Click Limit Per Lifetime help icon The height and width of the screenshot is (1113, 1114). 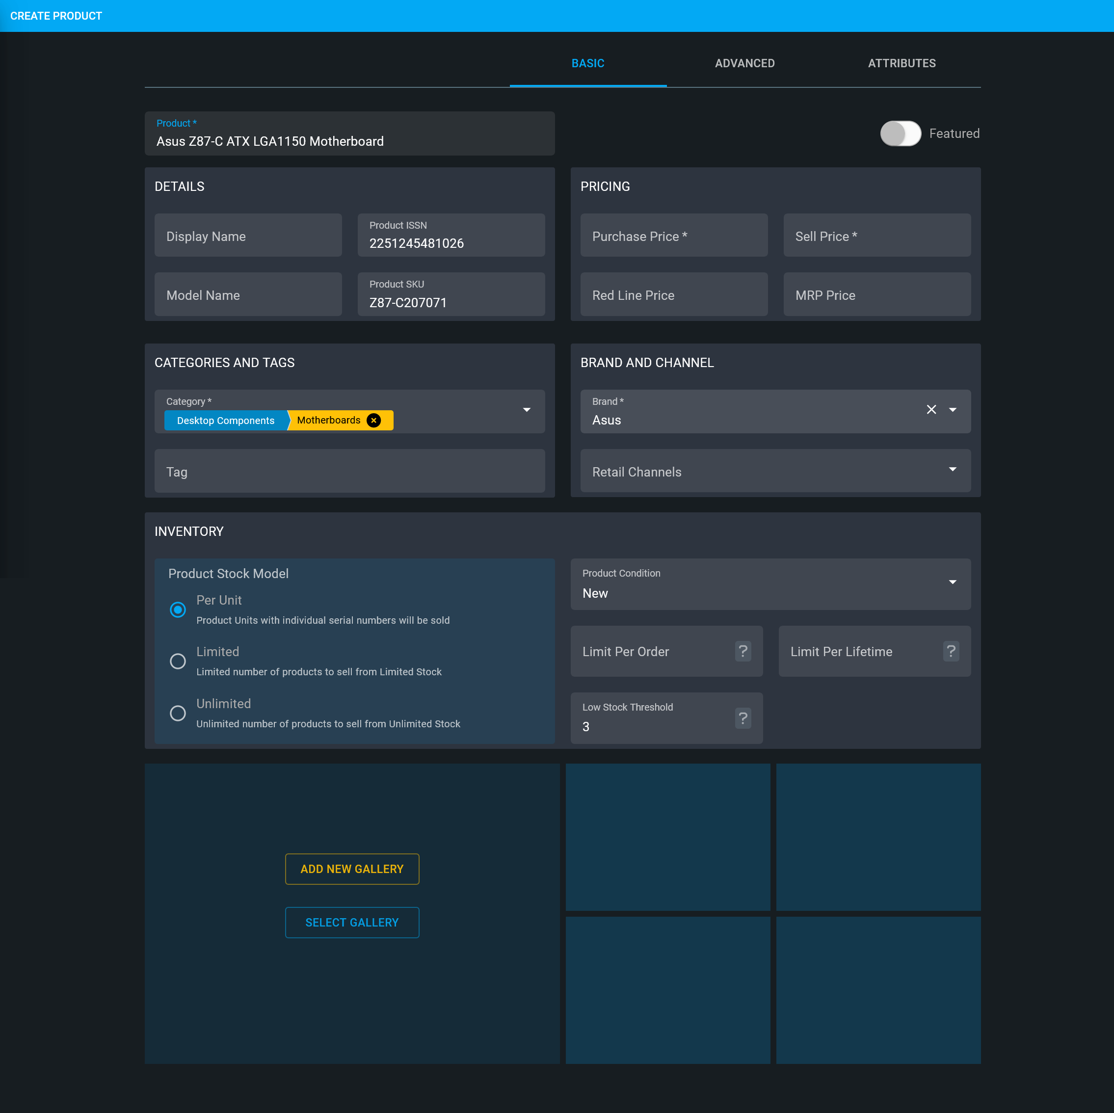950,651
